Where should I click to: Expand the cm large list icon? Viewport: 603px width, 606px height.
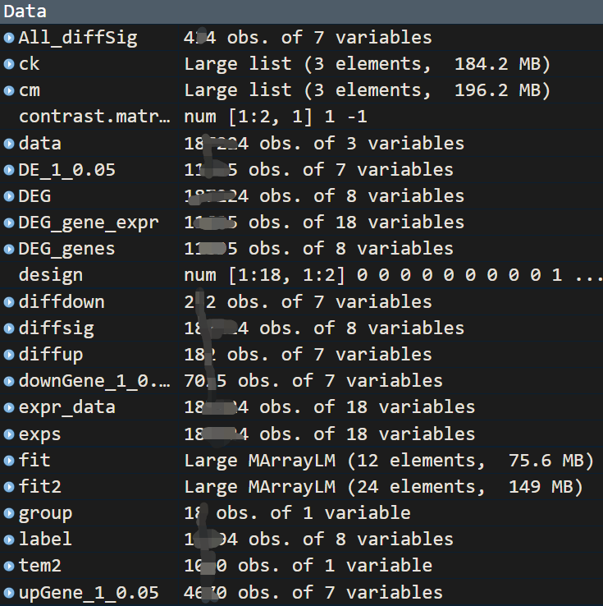[x=9, y=90]
